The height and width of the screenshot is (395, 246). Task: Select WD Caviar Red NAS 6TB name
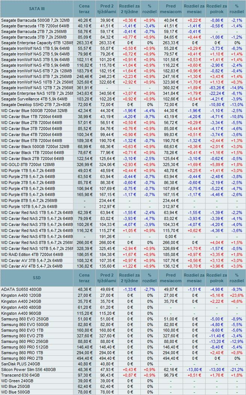tap(37, 236)
